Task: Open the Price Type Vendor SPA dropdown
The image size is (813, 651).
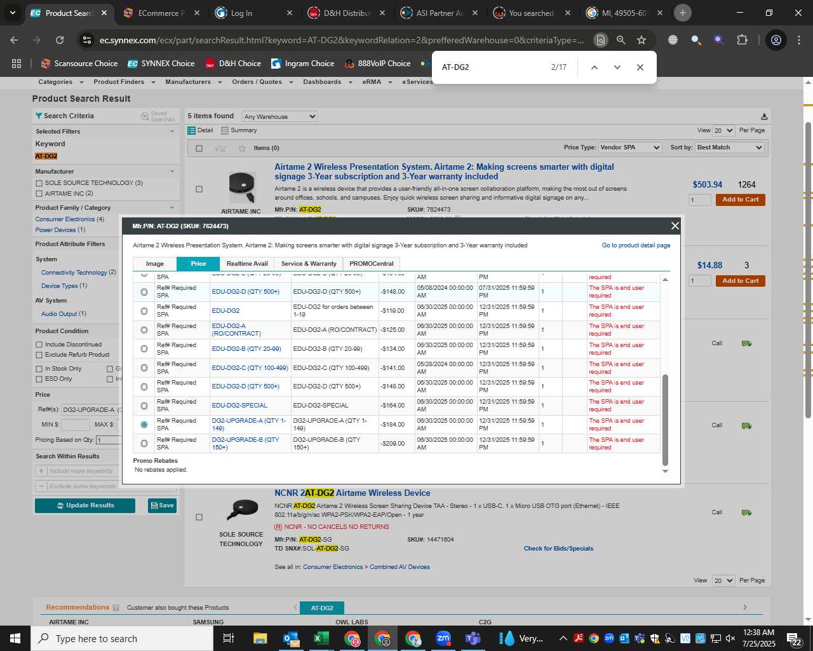Action: click(630, 147)
